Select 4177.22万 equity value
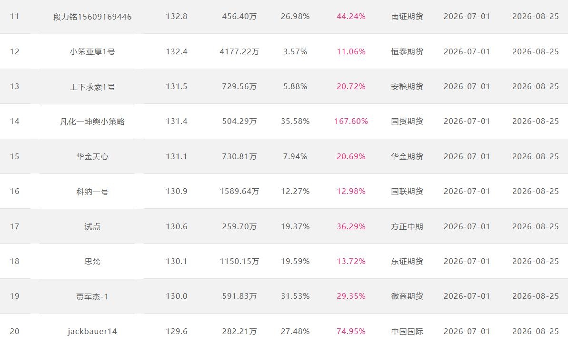The height and width of the screenshot is (346, 568). 239,51
